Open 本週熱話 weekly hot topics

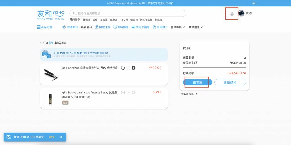(70, 27)
